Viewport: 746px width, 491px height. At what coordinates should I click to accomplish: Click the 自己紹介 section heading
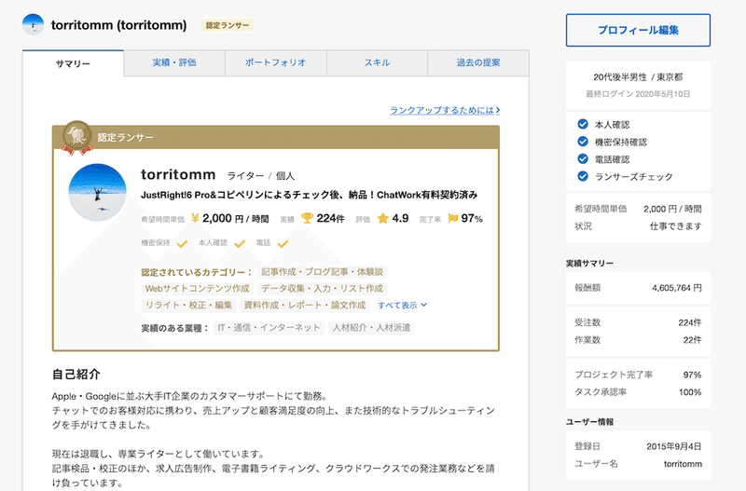pyautogui.click(x=76, y=375)
